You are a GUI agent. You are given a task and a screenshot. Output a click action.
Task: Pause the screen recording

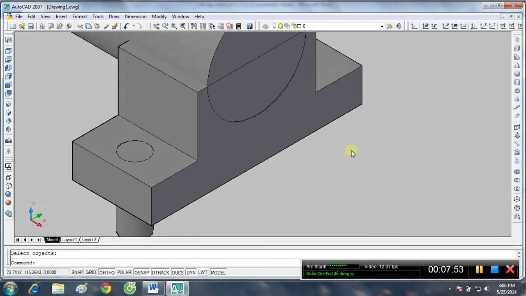(479, 270)
